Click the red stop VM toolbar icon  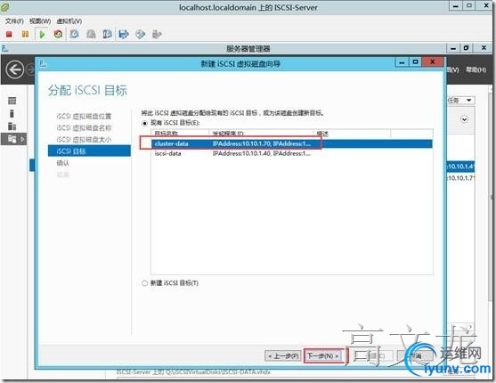pyautogui.click(x=9, y=34)
